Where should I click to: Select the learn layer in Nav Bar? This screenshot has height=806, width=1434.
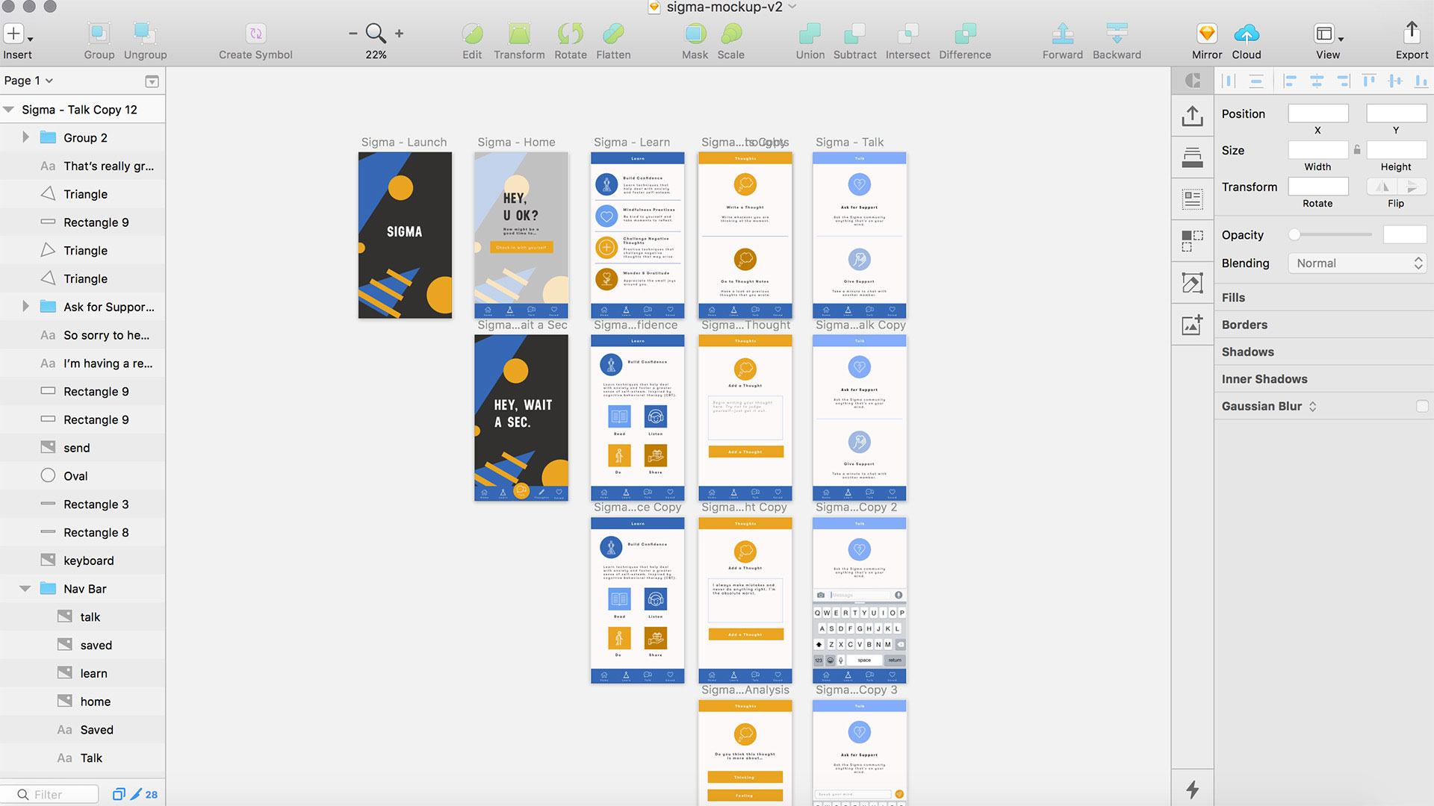tap(83, 673)
